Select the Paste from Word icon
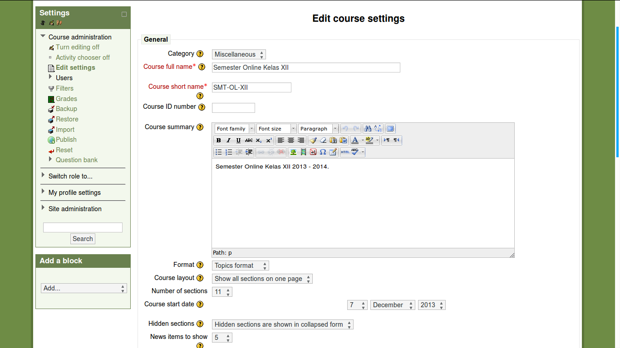620x348 pixels. click(x=343, y=140)
